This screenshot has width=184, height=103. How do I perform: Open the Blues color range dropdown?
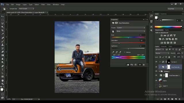click(131, 31)
